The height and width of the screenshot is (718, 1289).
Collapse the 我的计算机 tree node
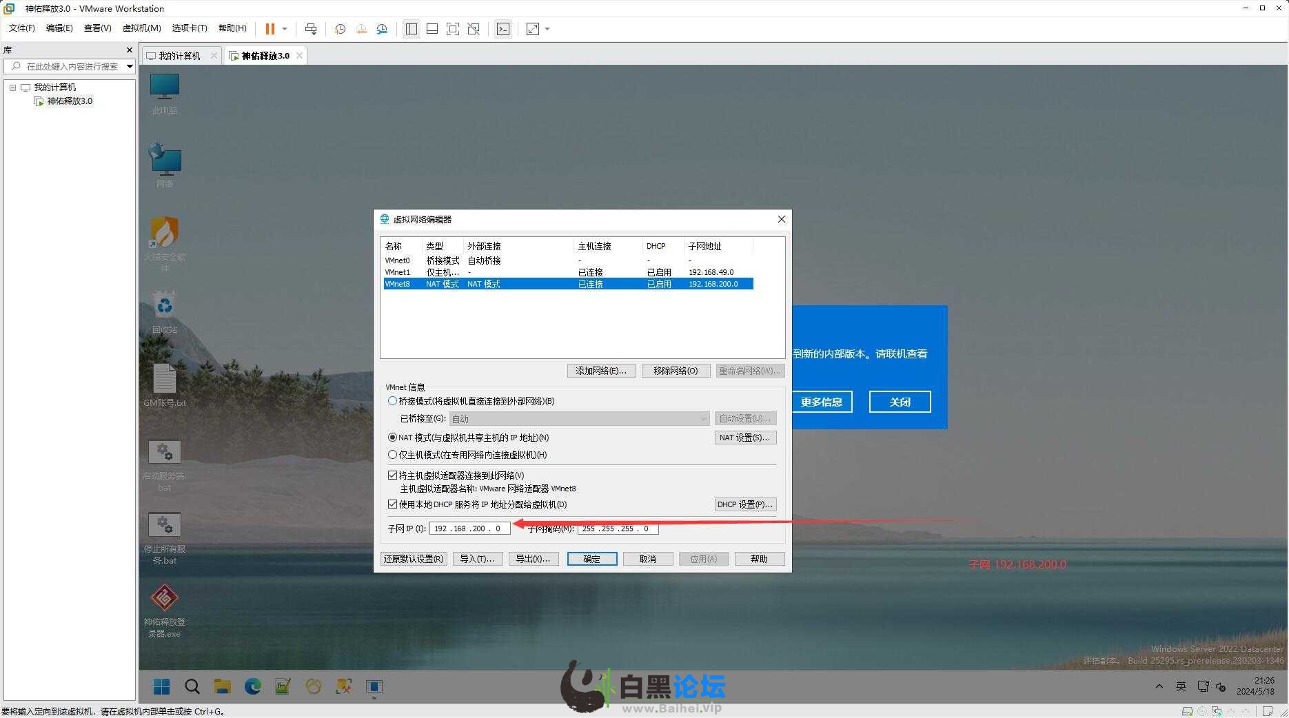pos(12,88)
